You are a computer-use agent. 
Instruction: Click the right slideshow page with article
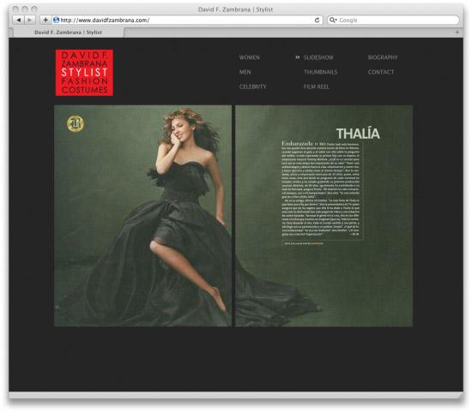[324, 216]
